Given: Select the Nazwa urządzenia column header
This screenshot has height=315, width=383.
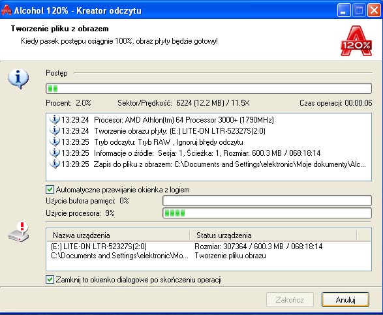Looking at the screenshot, I should coord(118,235).
